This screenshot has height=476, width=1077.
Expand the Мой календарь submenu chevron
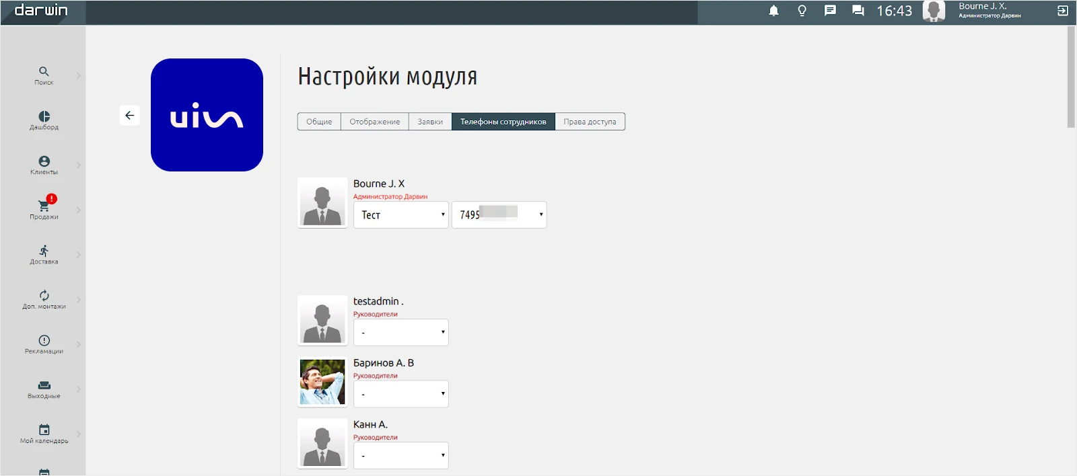pyautogui.click(x=79, y=434)
